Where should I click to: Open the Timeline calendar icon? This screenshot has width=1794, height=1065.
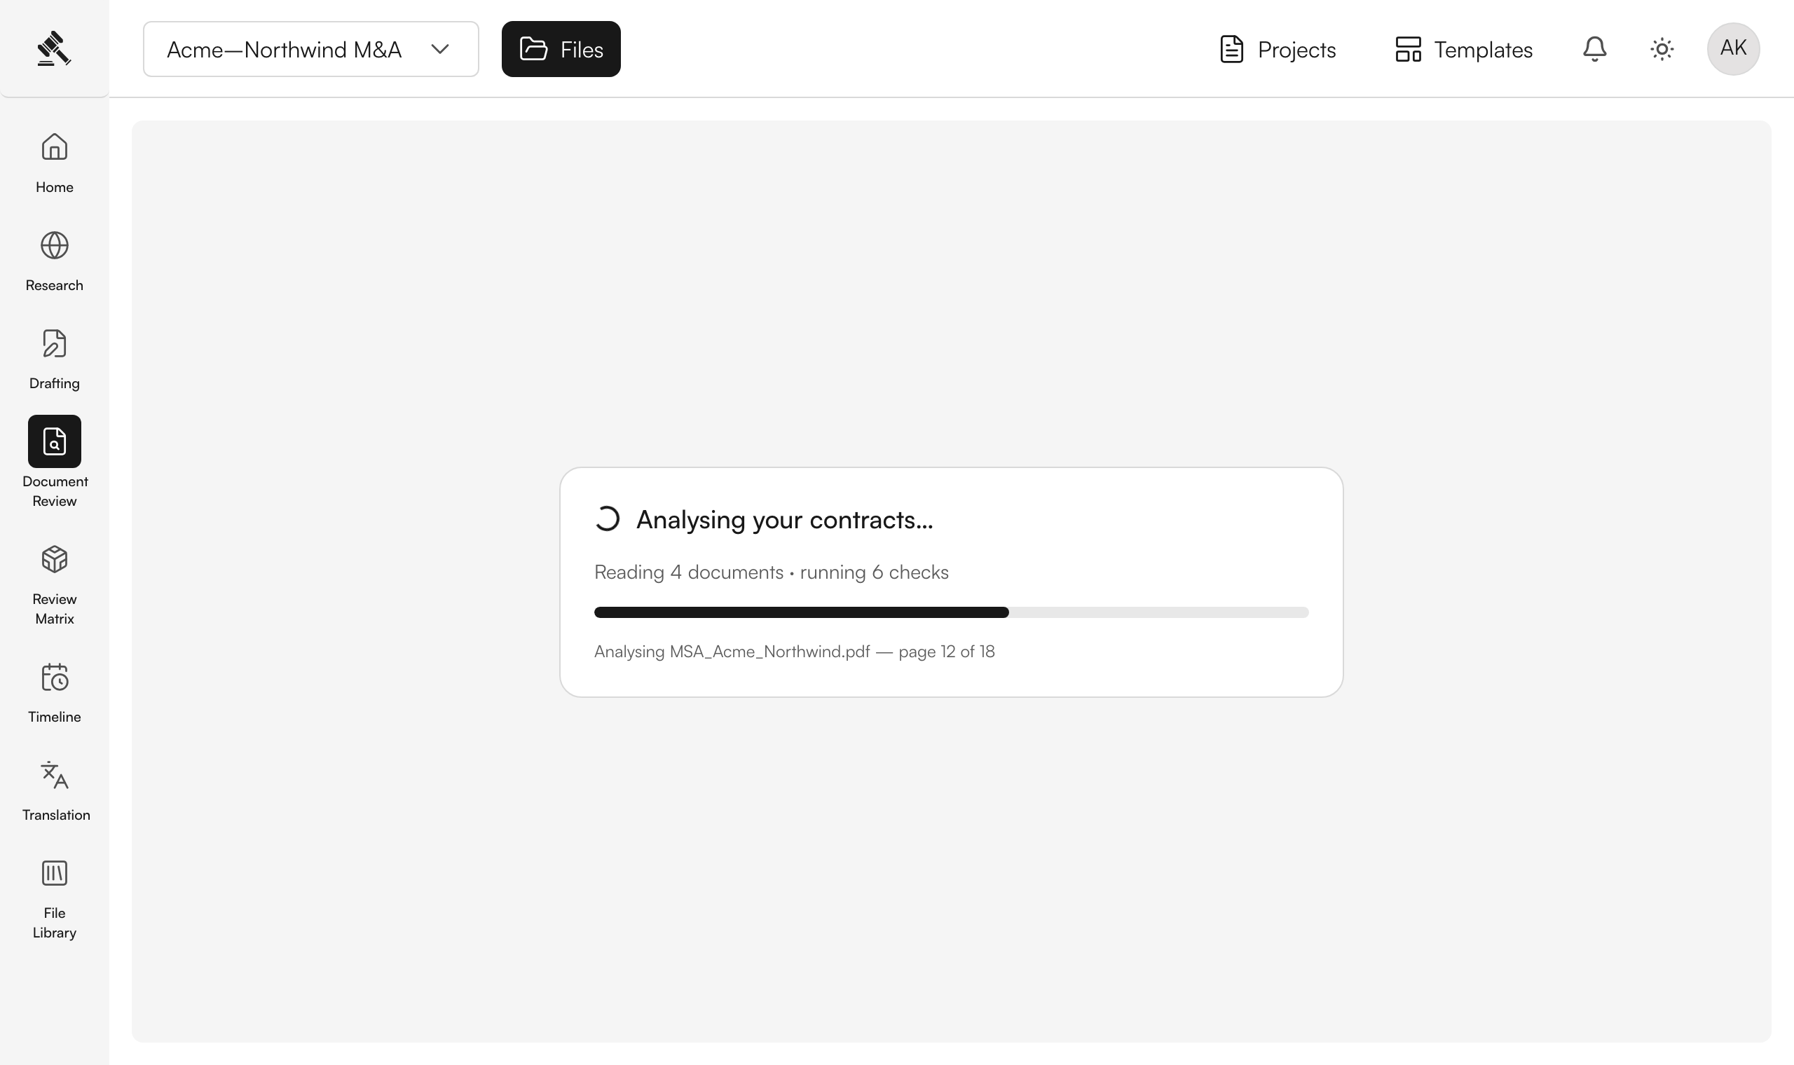(55, 677)
